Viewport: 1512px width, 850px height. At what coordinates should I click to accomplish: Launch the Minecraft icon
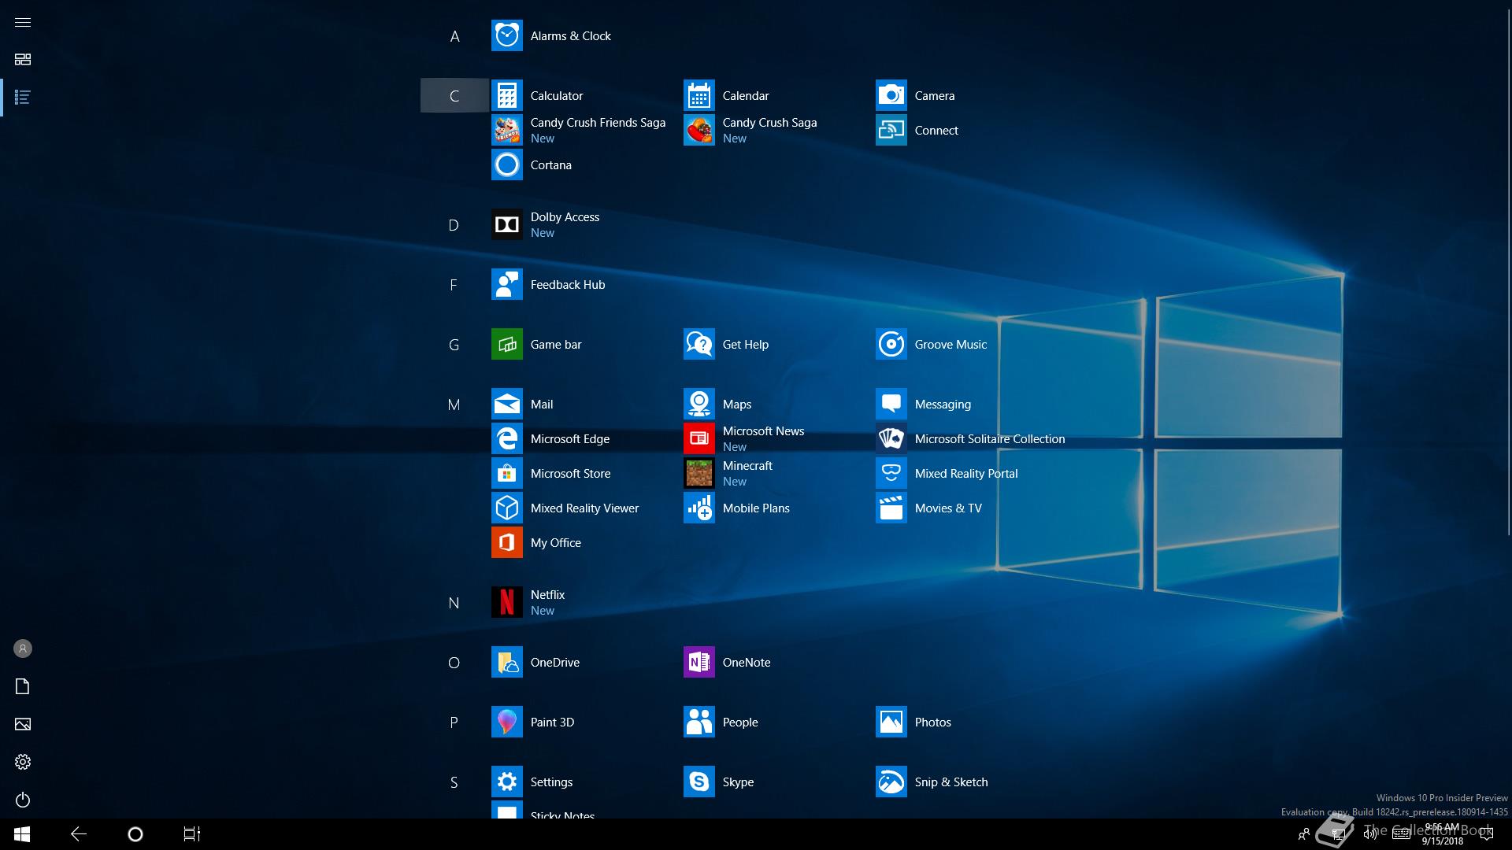coord(699,473)
